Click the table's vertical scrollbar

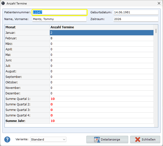click(156, 75)
